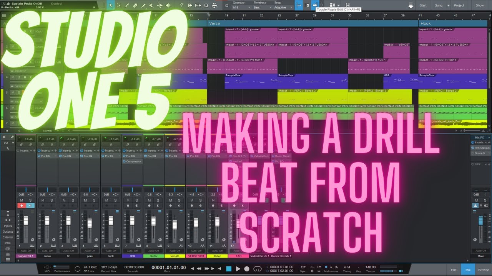Image resolution: width=492 pixels, height=276 pixels.
Task: Open the Start page
Action: pyautogui.click(x=423, y=5)
